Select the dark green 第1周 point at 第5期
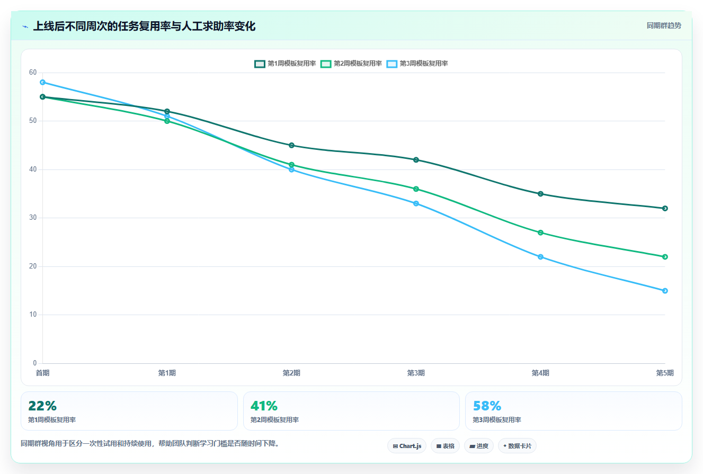Screen dimensions: 703x474 665,208
